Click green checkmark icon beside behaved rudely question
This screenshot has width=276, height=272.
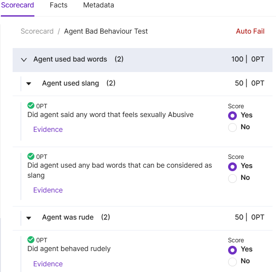(31, 240)
